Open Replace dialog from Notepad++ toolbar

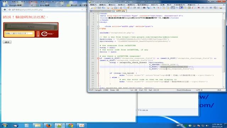coord(148,7)
